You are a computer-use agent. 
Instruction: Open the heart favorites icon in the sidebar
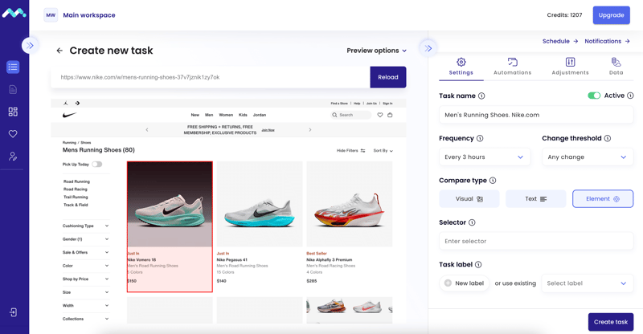13,133
